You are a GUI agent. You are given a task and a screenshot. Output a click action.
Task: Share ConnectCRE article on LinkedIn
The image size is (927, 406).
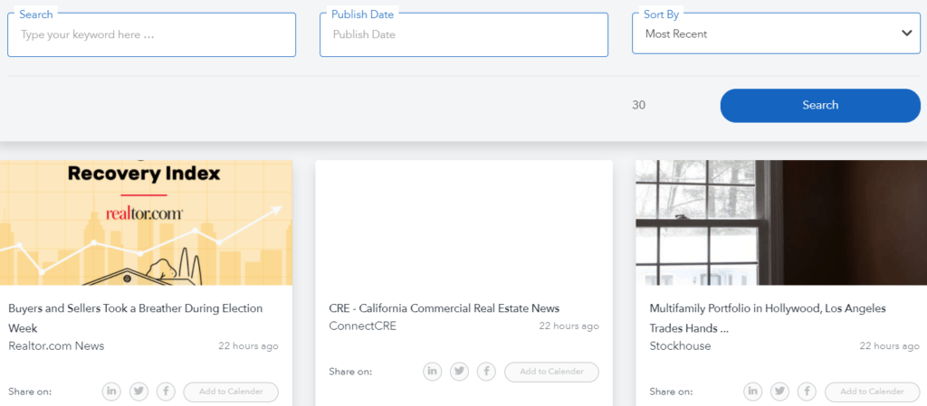(433, 372)
